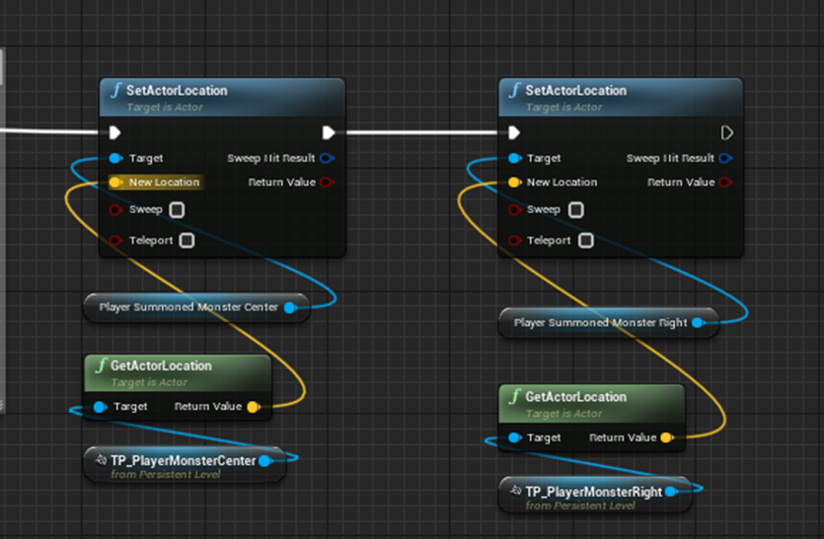Click the 'from Persistent Level' text under TP_PlayerMonsterCenter
The height and width of the screenshot is (539, 824).
pos(165,474)
